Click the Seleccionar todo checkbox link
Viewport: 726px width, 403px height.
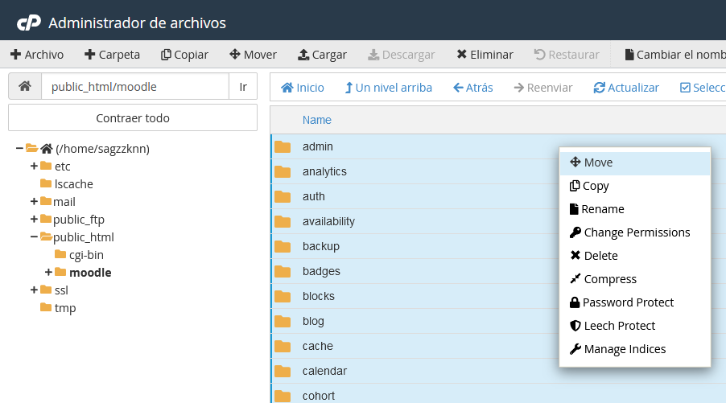pos(703,88)
